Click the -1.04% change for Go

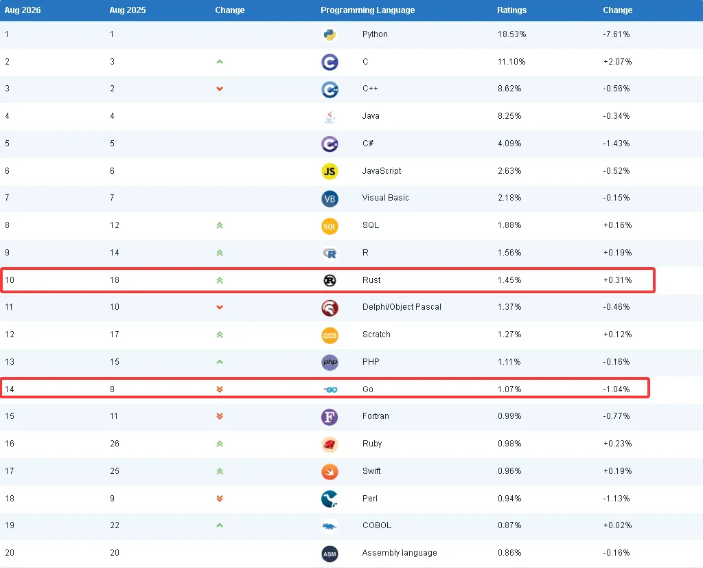[616, 389]
